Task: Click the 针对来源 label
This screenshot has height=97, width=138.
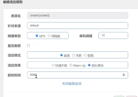Action: [14, 26]
